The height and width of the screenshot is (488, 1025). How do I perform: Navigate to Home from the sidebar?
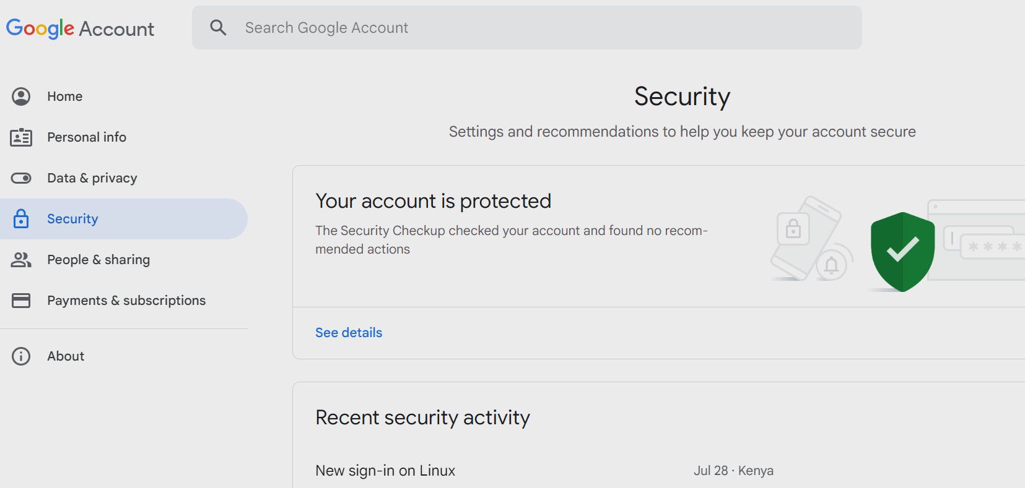[x=64, y=96]
